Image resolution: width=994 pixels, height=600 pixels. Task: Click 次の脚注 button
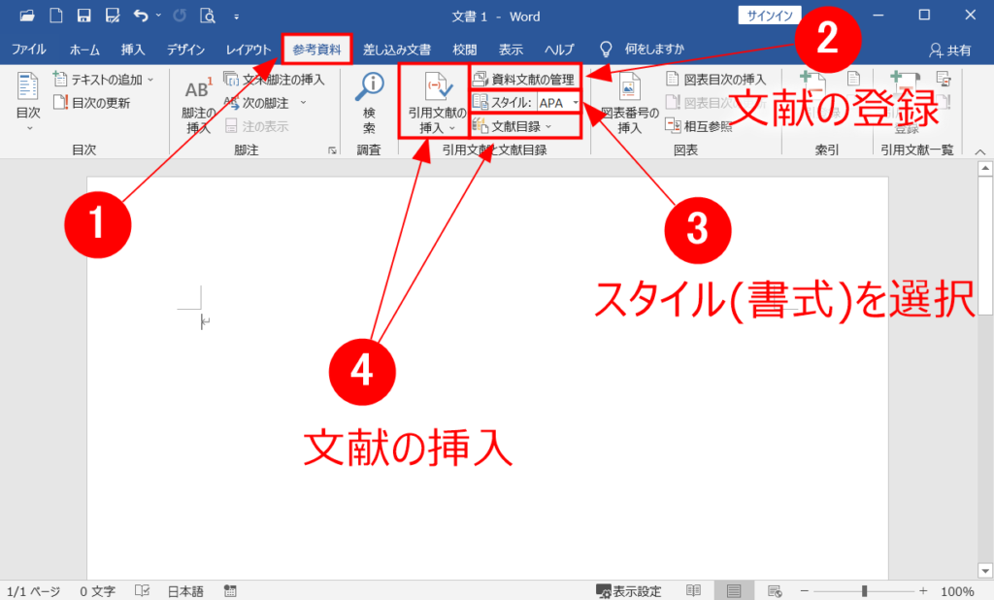click(256, 103)
